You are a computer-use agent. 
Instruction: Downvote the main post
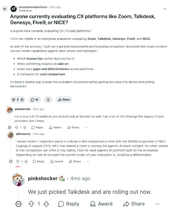[22, 100]
